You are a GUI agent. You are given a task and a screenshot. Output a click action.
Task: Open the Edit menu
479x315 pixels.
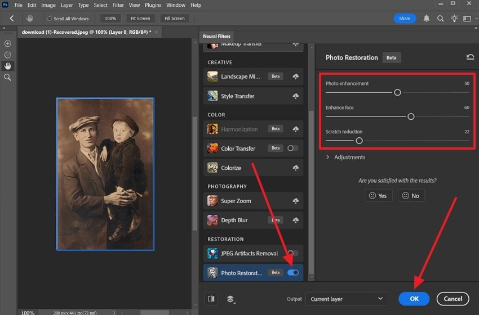tap(32, 5)
